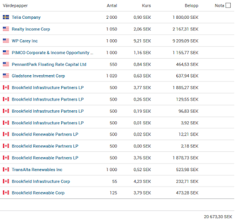
Task: Open the TransAlta Renewables Inc link
Action: (x=37, y=169)
